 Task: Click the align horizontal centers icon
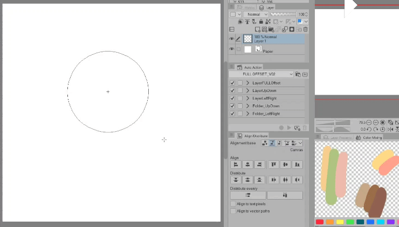tap(247, 165)
